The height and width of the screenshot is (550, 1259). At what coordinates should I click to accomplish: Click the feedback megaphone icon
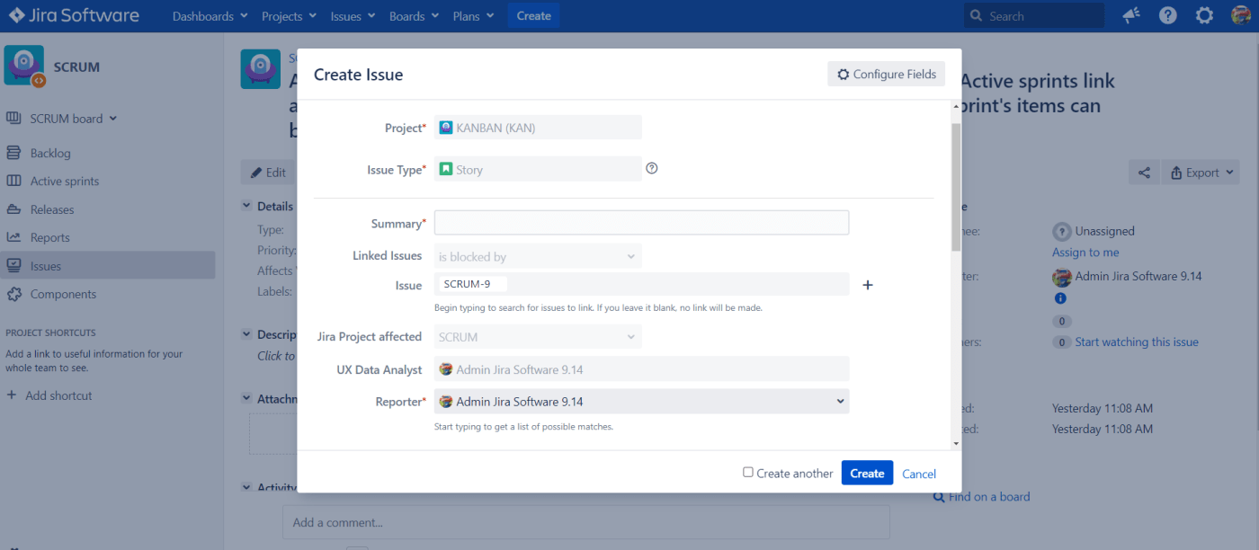[1131, 16]
